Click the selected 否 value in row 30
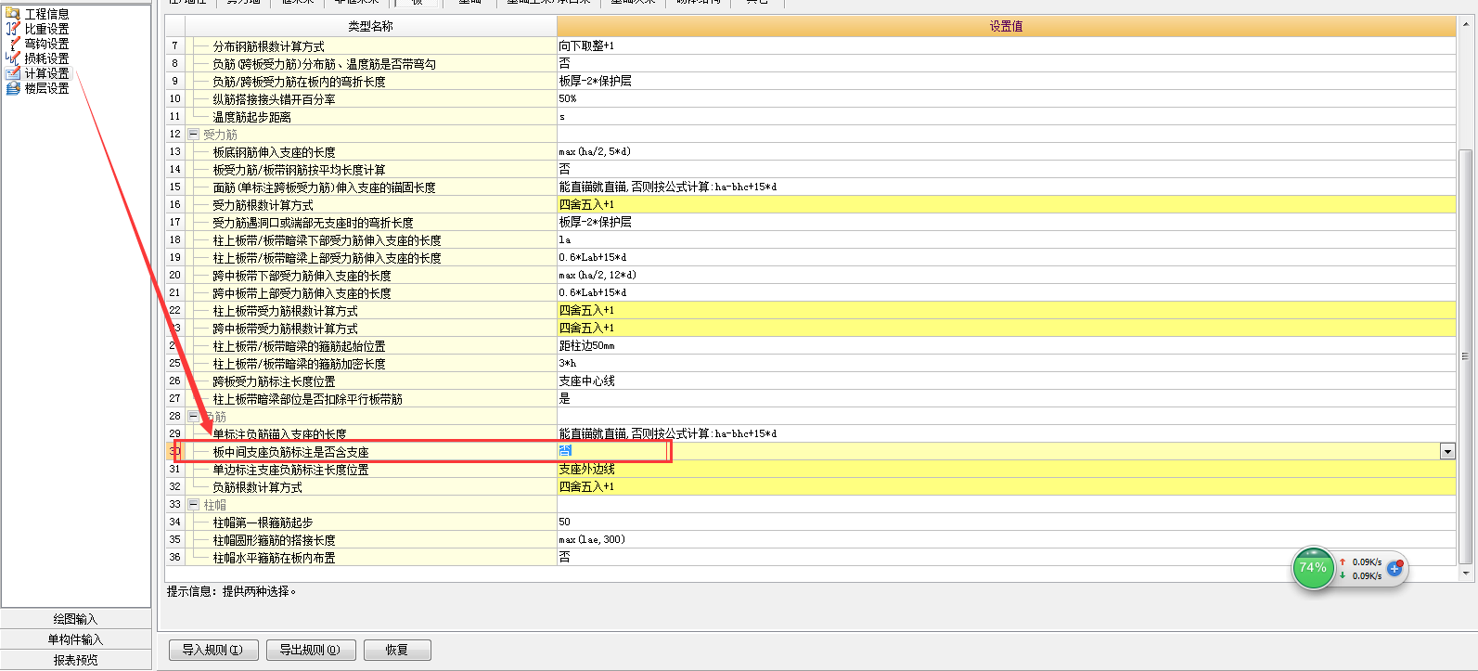 tap(565, 450)
